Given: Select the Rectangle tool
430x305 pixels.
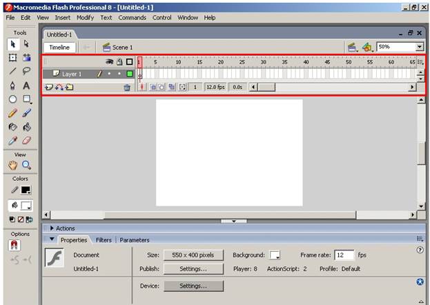Looking at the screenshot, I should coord(27,99).
